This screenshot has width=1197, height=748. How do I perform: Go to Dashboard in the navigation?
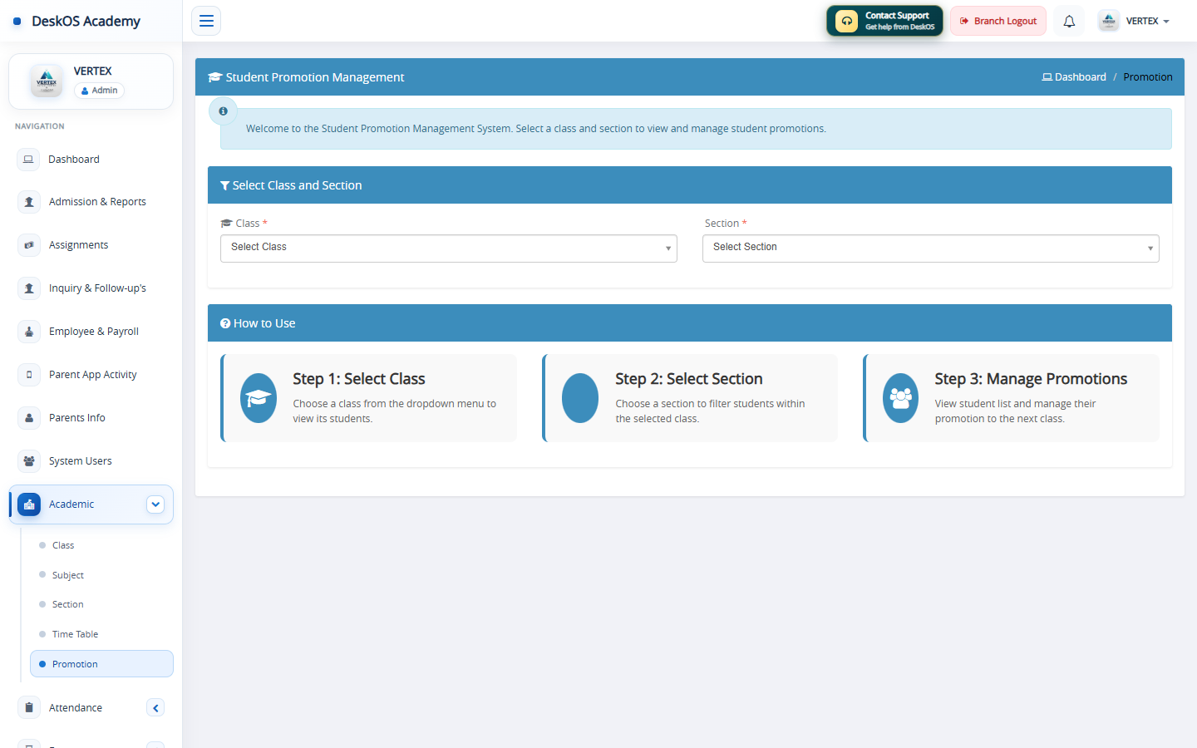91,160
